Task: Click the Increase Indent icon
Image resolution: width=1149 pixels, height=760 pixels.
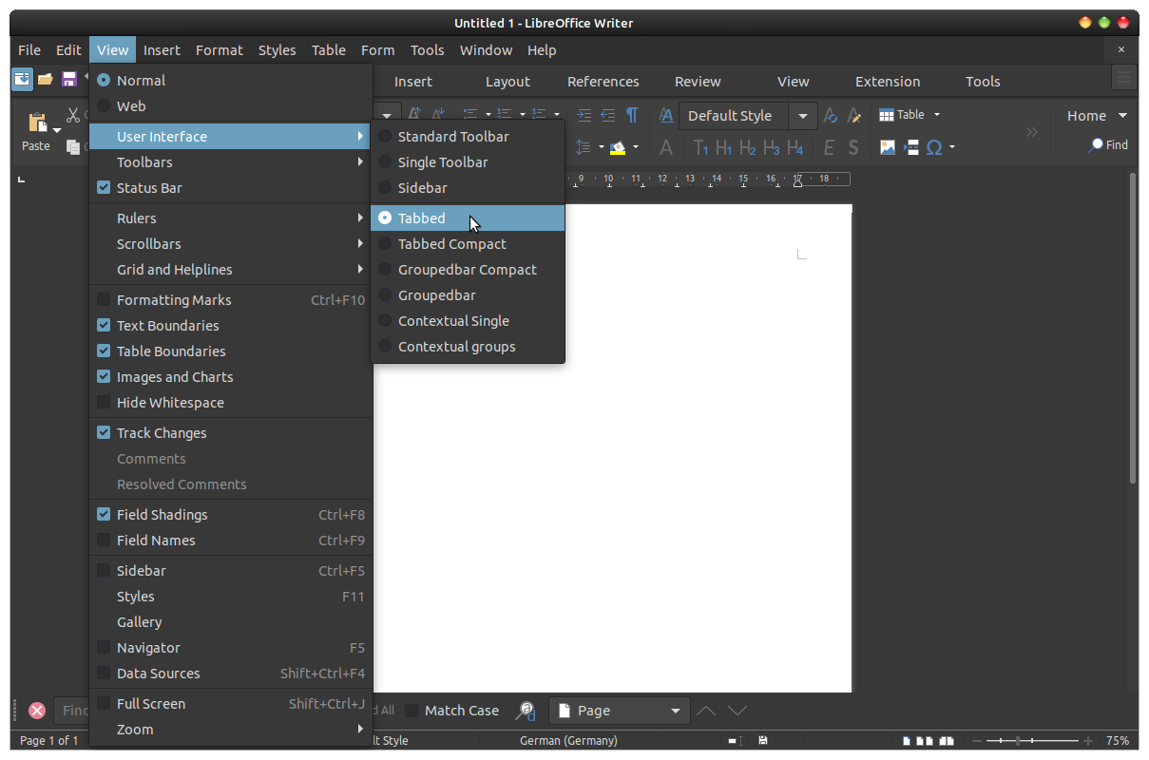Action: (584, 115)
